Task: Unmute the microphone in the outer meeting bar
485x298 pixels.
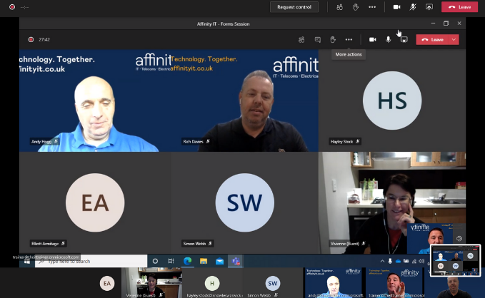Action: click(x=413, y=7)
